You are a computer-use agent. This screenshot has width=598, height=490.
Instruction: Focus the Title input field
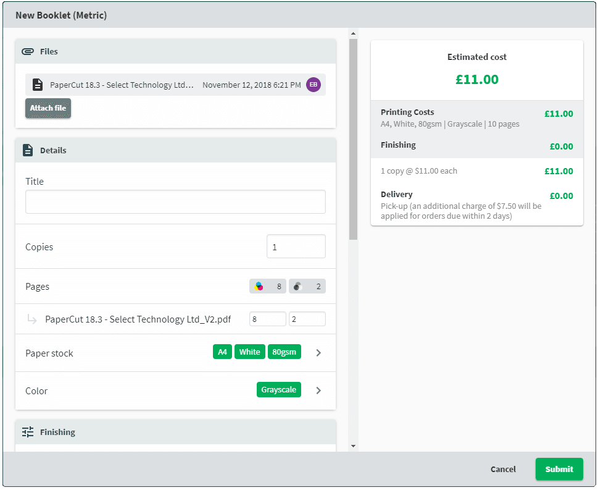[x=175, y=201]
